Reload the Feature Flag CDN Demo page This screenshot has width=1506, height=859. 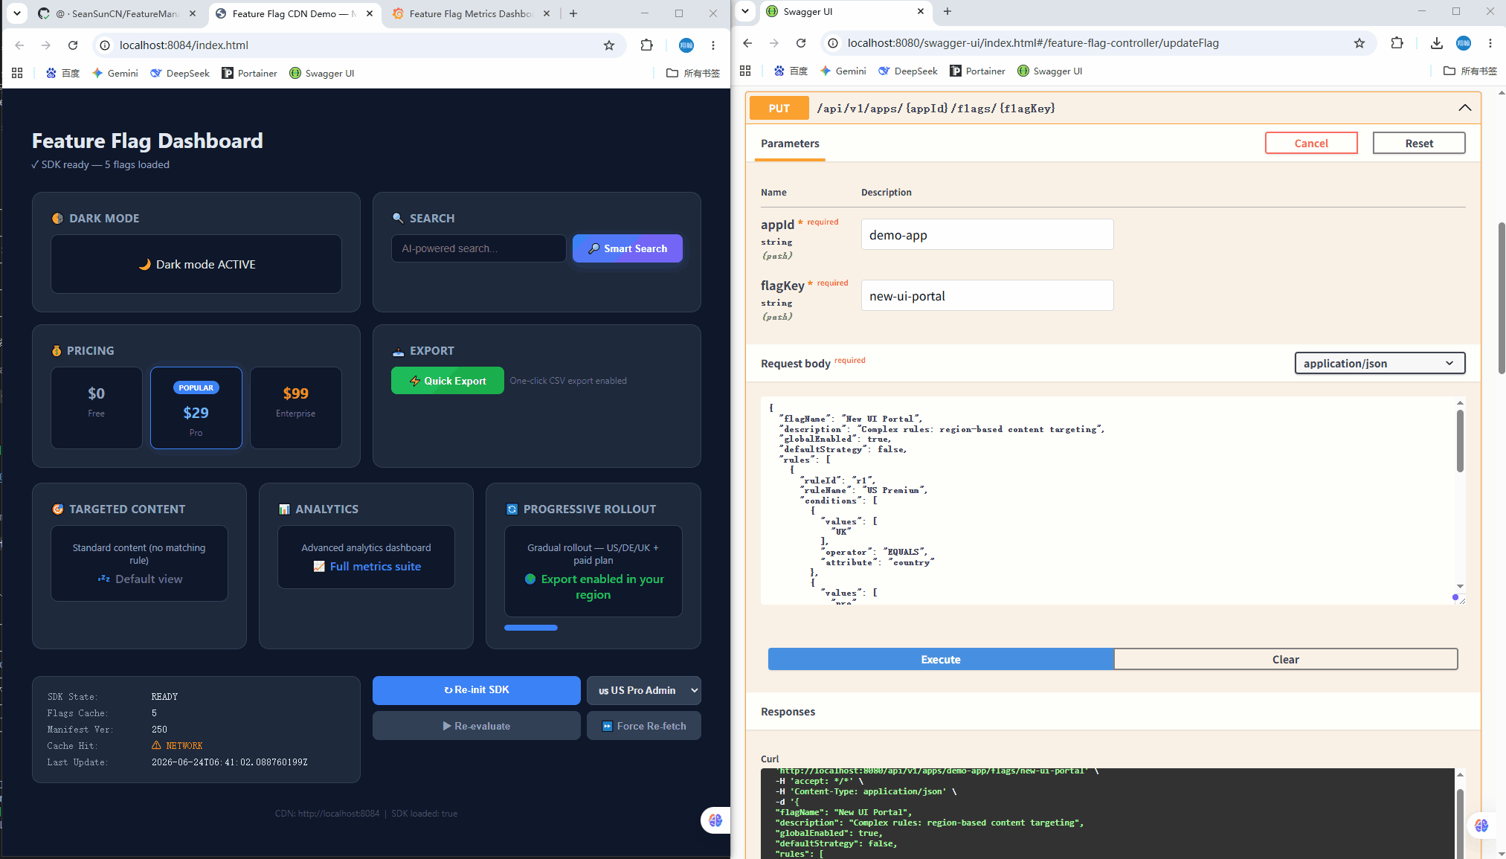tap(73, 45)
